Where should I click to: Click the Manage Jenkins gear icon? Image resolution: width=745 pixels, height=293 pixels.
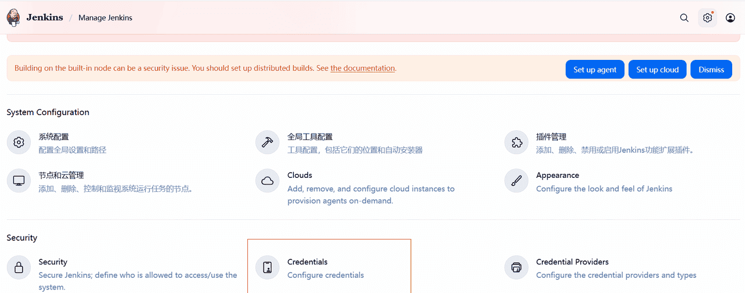[x=707, y=17]
